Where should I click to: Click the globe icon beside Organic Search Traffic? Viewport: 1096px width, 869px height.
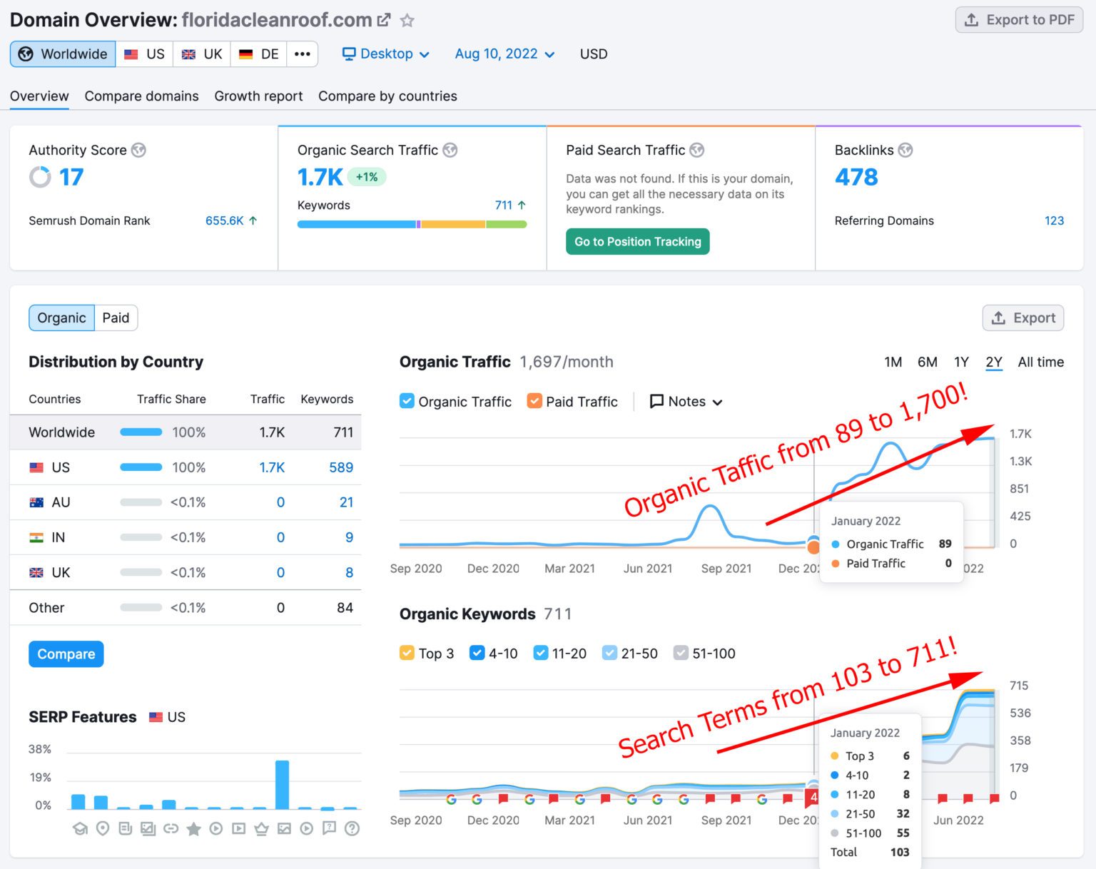450,150
